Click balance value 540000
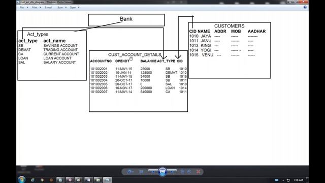The height and width of the screenshot is (183, 325). (x=146, y=91)
